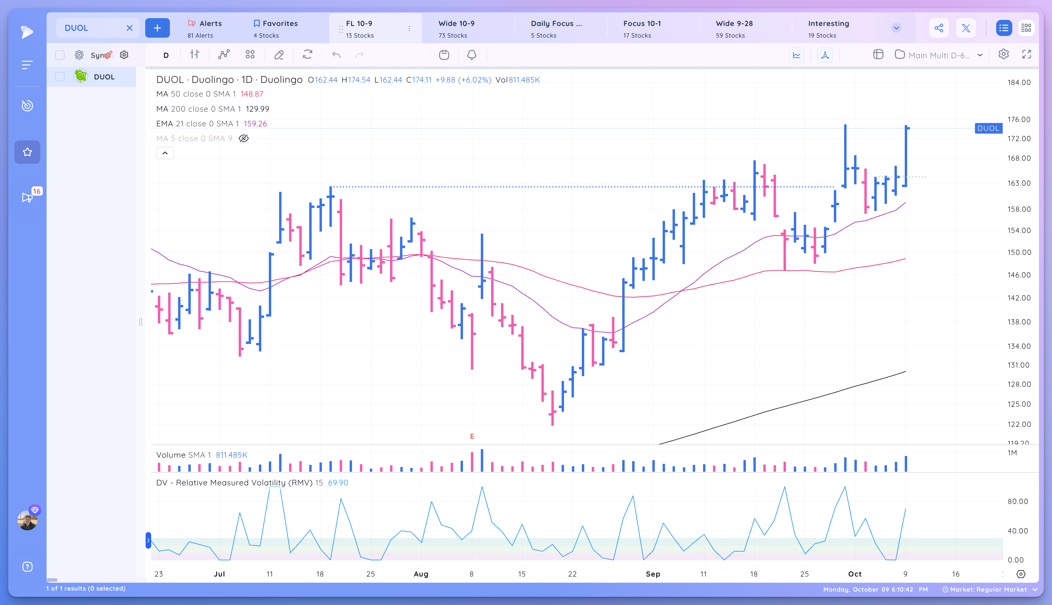Click the undo arrow
The image size is (1052, 605).
336,55
